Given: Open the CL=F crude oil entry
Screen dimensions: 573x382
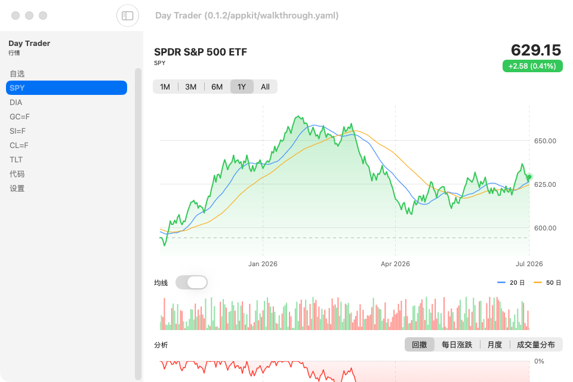Looking at the screenshot, I should [x=66, y=145].
